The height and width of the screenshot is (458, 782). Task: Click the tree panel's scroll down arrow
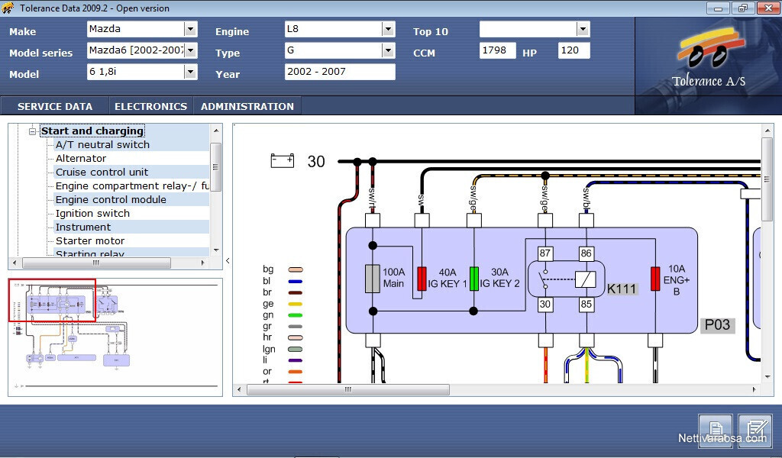coord(216,250)
